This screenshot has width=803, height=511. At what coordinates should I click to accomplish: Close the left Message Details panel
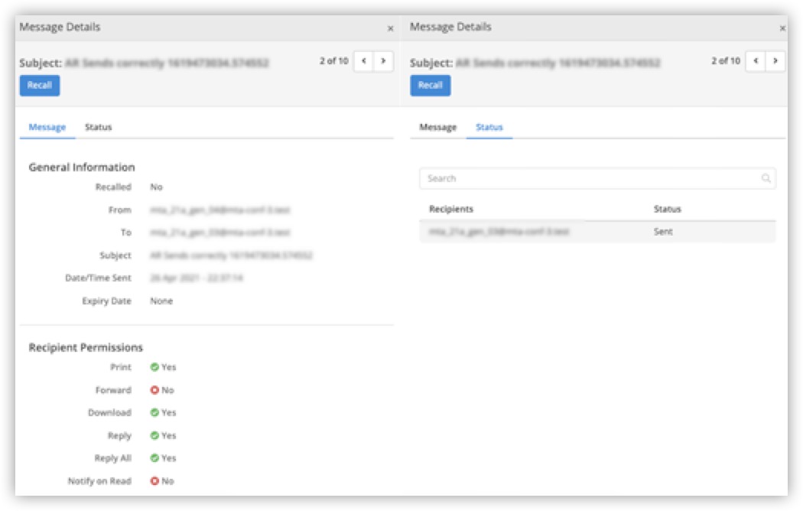click(x=390, y=28)
